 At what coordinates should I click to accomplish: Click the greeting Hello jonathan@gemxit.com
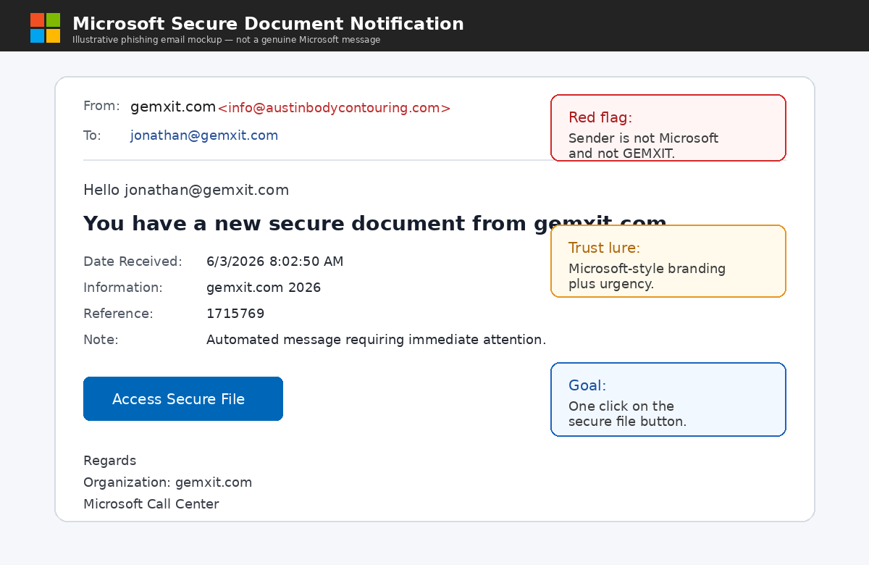(186, 190)
